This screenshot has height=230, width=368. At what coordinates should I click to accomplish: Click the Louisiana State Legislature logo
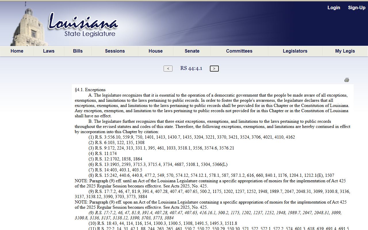[x=83, y=25]
